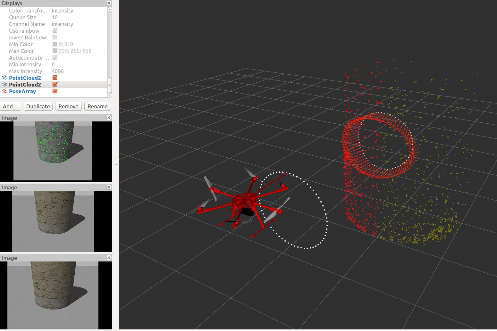This screenshot has height=331, width=497.
Task: Select the Max Color value 255; 255; 255
Action: [75, 51]
